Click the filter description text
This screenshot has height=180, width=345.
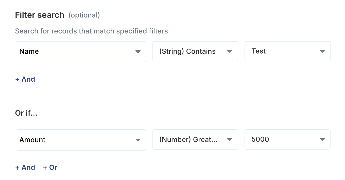tap(92, 31)
